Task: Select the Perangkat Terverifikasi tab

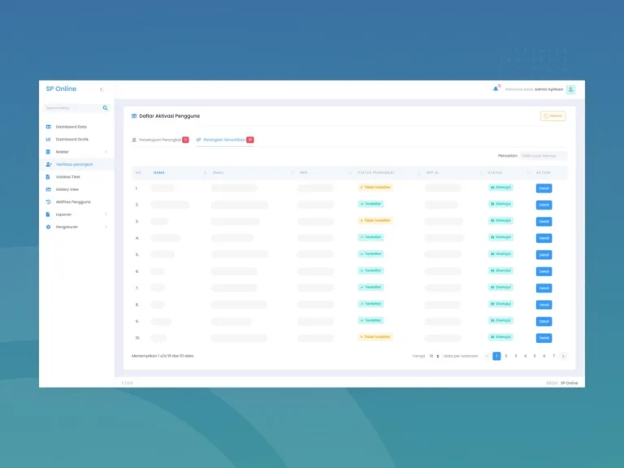Action: [225, 140]
